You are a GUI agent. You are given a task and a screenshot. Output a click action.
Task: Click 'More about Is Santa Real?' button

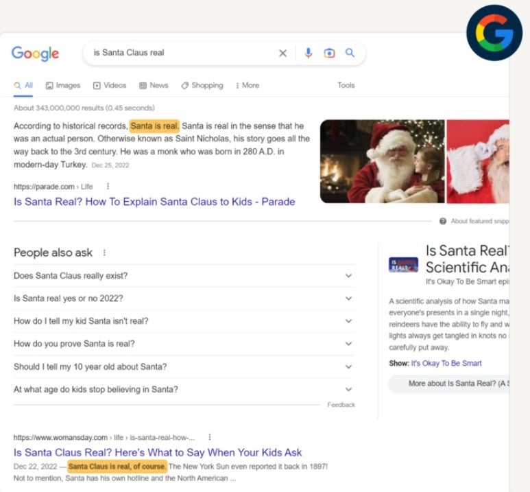(449, 384)
